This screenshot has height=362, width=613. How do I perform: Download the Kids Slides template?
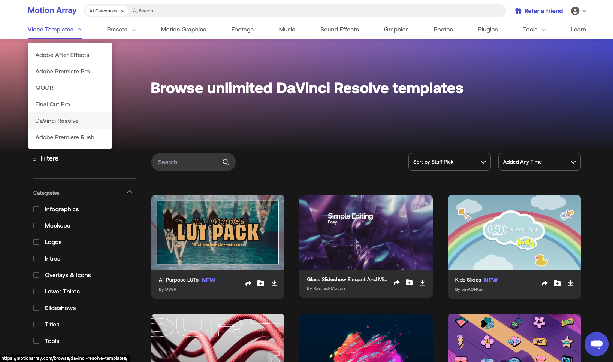point(571,283)
